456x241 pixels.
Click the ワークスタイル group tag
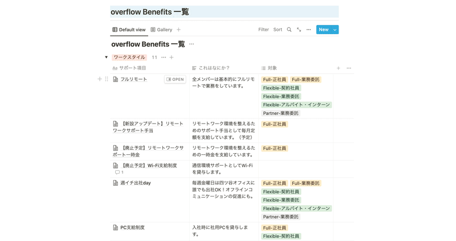pos(129,58)
